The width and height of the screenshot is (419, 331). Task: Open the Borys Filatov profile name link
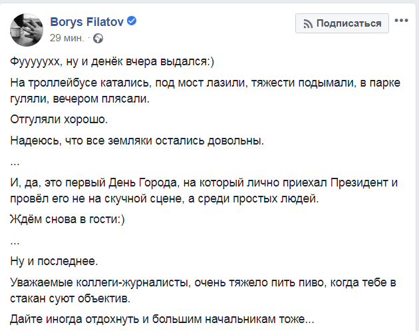(88, 22)
